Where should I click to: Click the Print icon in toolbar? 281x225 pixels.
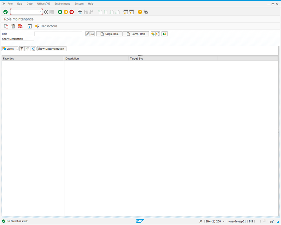pyautogui.click(x=80, y=12)
